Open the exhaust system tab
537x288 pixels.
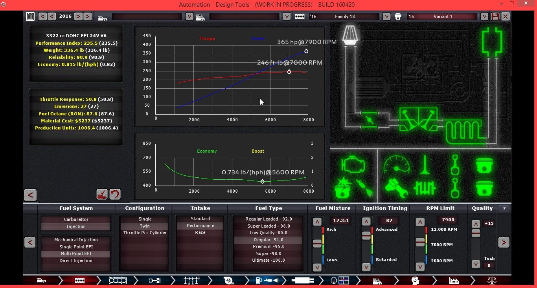pyautogui.click(x=303, y=280)
